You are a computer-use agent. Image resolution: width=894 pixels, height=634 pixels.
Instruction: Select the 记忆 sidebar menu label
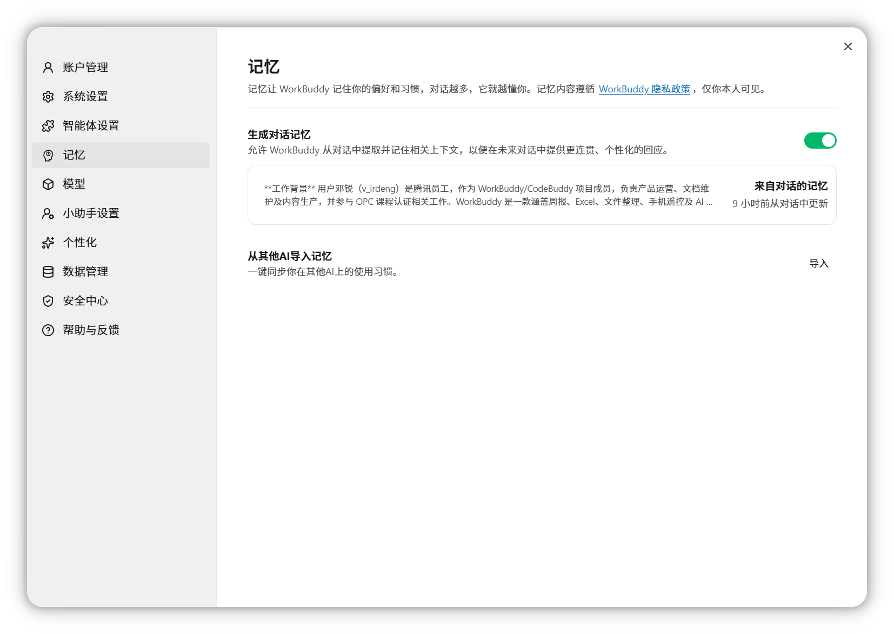pos(74,155)
